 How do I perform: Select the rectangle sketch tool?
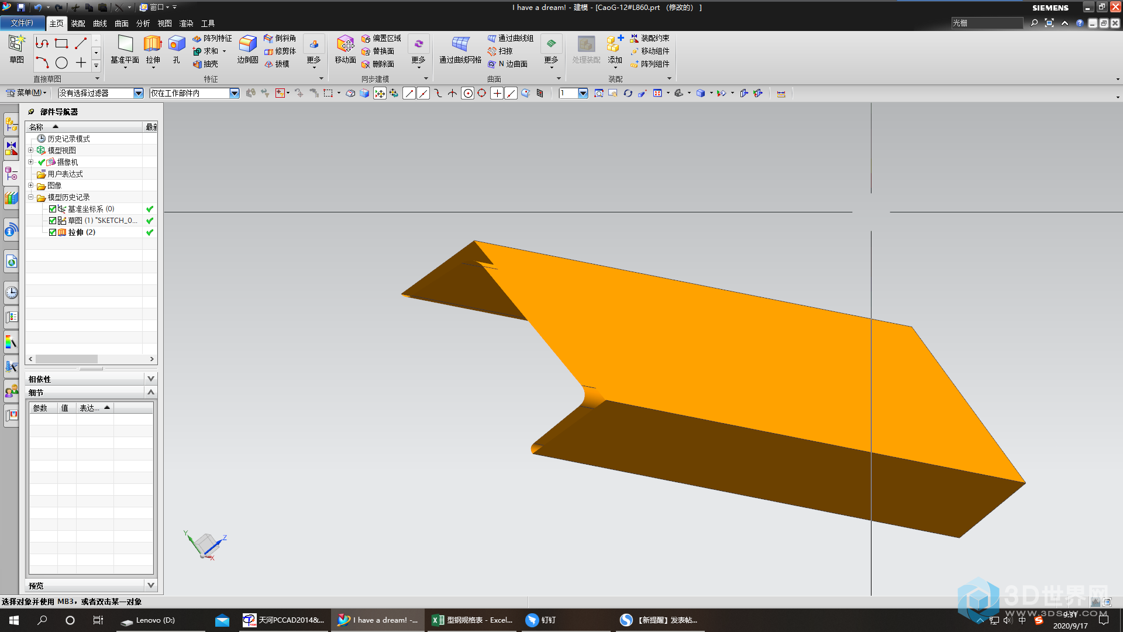tap(61, 43)
